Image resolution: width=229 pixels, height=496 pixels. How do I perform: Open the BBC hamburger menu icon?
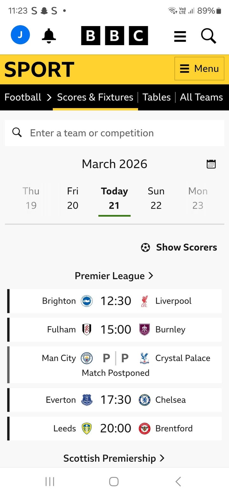(180, 36)
